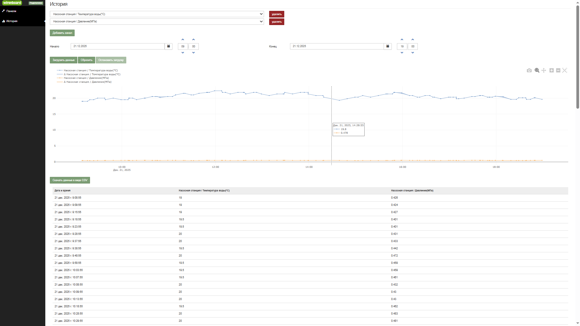The height and width of the screenshot is (326, 580).
Task: Zoom in the chart with plus icon
Action: (x=551, y=70)
